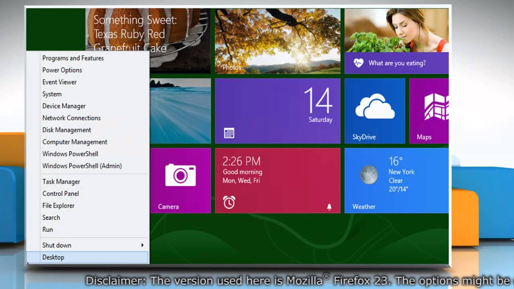Click the calendar grid icon
The width and height of the screenshot is (514, 289).
tap(229, 133)
